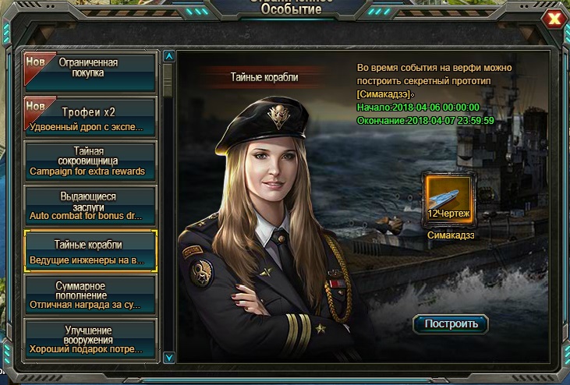Close the event window with red X
The image size is (570, 385).
554,18
